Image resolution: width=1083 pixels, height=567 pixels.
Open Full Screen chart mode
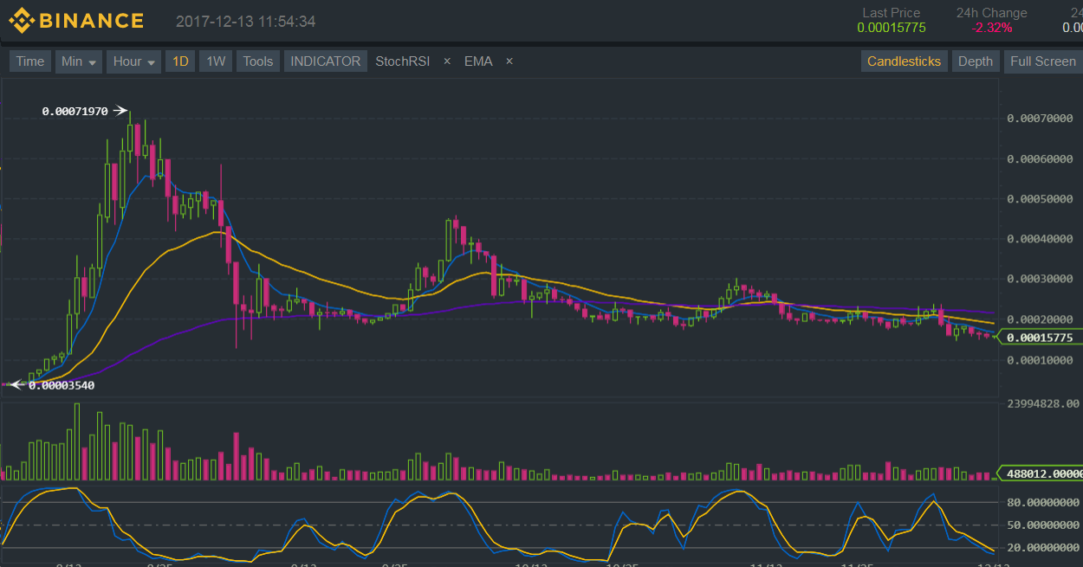[1043, 61]
